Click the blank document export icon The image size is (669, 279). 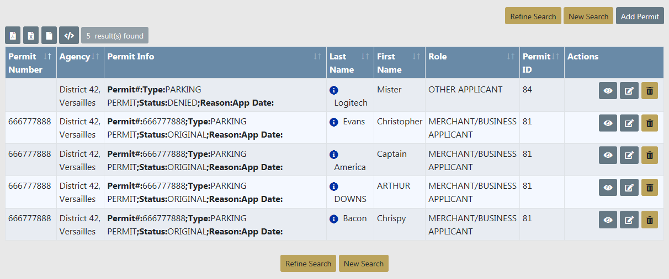pos(49,36)
